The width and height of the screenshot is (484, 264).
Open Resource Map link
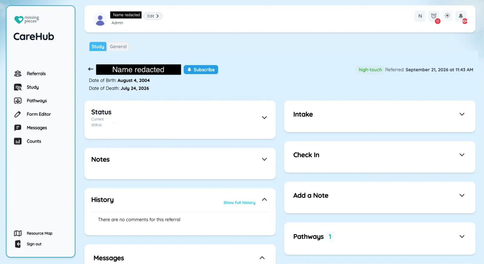point(40,233)
